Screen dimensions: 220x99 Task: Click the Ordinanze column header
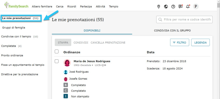pyautogui.click(x=72, y=52)
